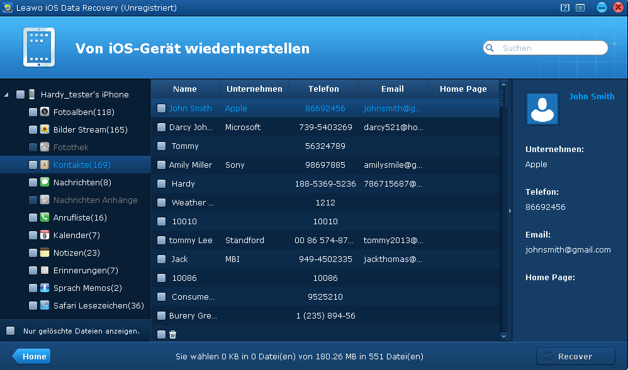This screenshot has width=628, height=370.
Task: Click the contact list scrollbar thumb
Action: click(x=504, y=97)
